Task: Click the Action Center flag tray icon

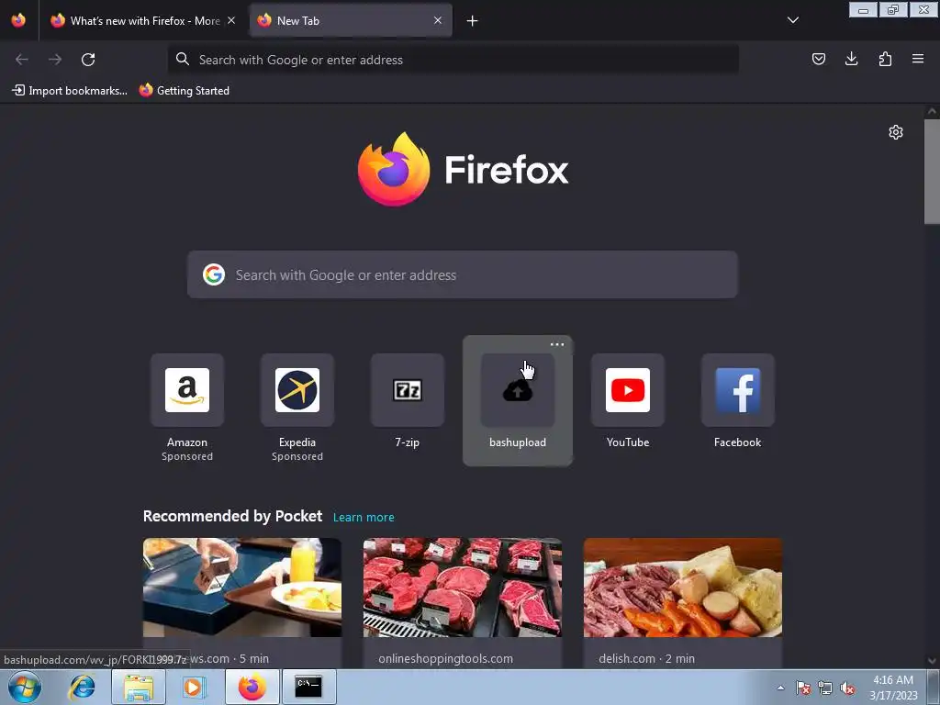Action: click(x=803, y=688)
